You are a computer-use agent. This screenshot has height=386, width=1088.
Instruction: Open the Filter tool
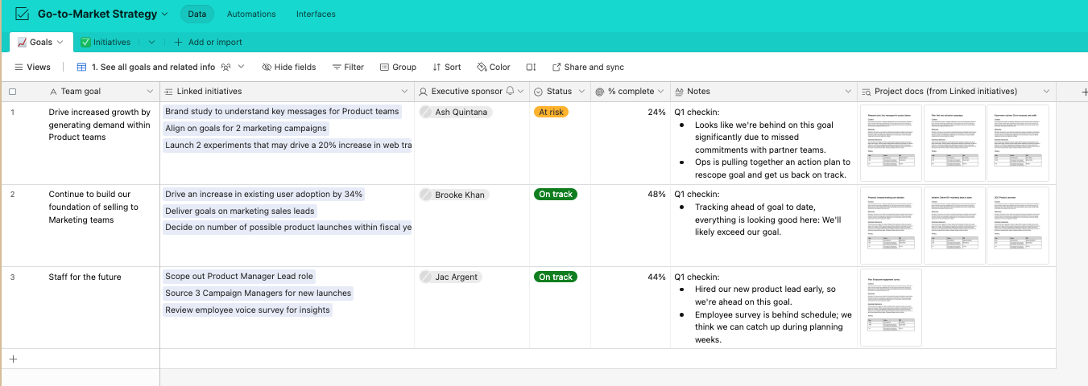click(348, 68)
